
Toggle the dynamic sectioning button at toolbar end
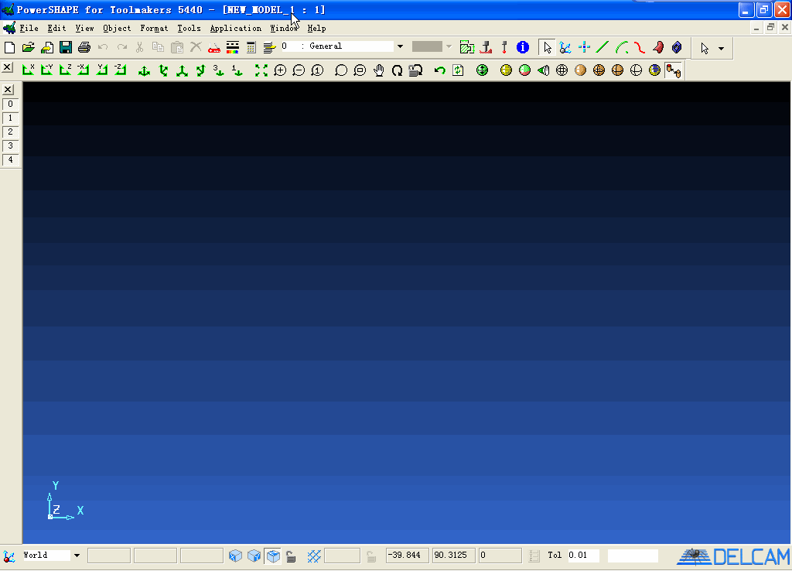pos(674,70)
